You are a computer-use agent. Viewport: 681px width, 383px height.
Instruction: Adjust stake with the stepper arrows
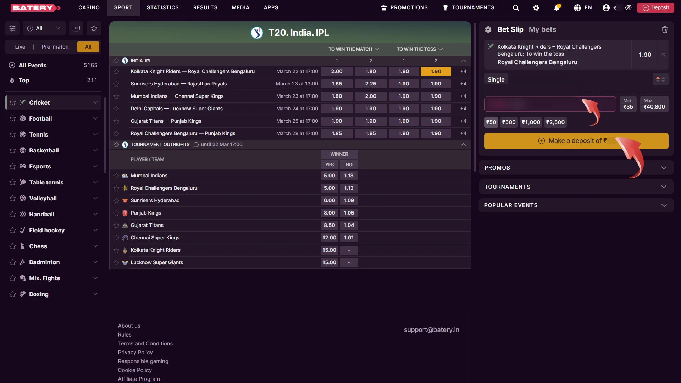click(x=660, y=79)
